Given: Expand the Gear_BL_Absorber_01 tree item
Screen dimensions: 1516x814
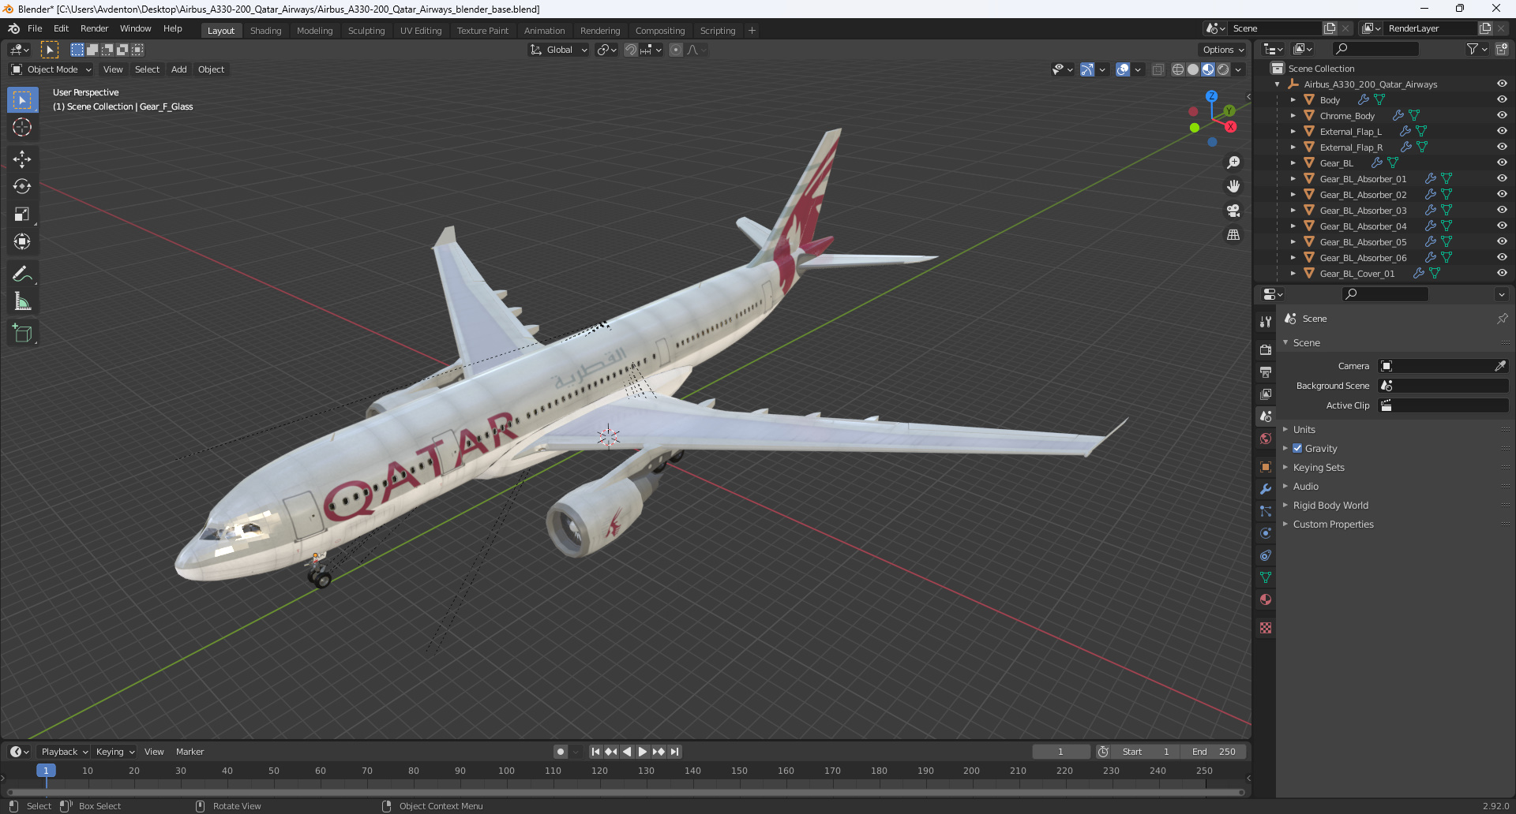Looking at the screenshot, I should click(1293, 178).
